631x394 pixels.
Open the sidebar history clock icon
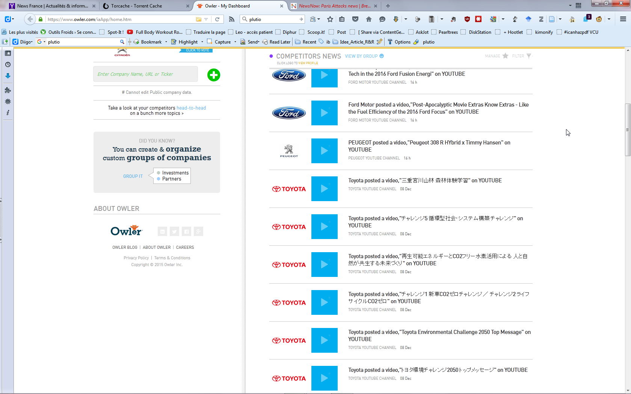pyautogui.click(x=8, y=65)
